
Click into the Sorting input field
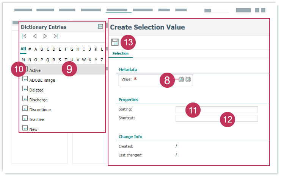click(216, 110)
